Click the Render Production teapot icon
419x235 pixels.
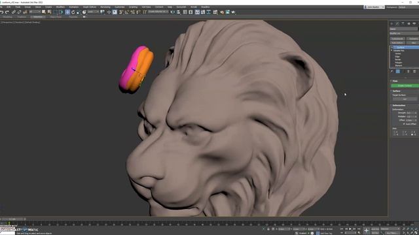click(233, 12)
